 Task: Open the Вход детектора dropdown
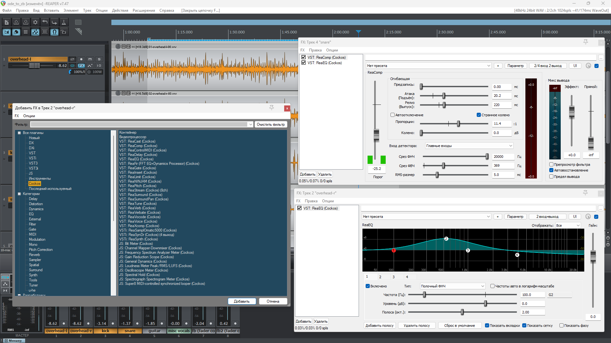[x=469, y=146]
